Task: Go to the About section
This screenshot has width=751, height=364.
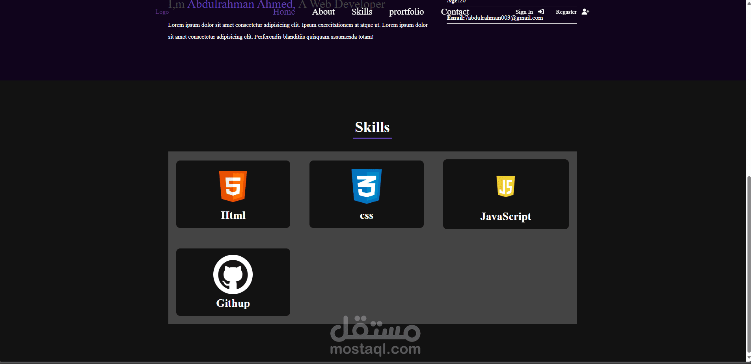Action: (x=323, y=12)
